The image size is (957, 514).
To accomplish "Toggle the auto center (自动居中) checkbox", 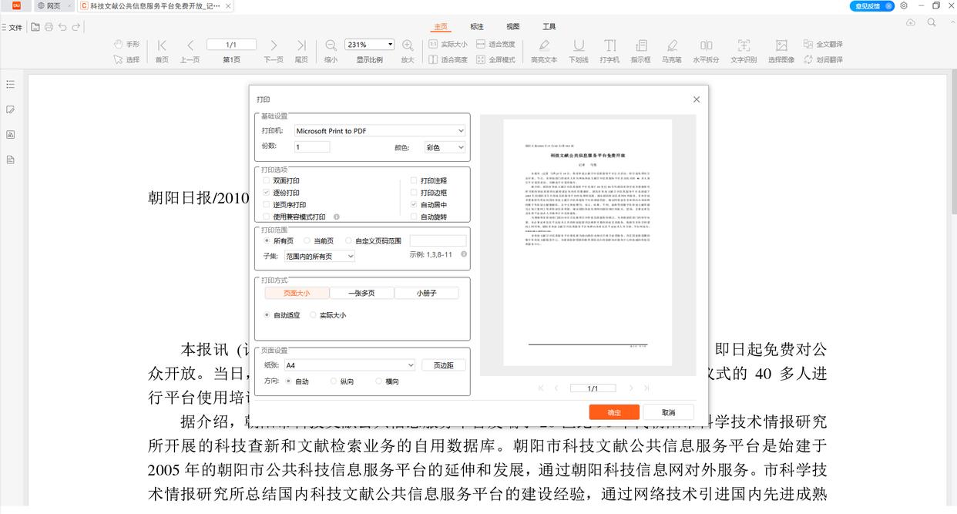I will click(x=414, y=205).
